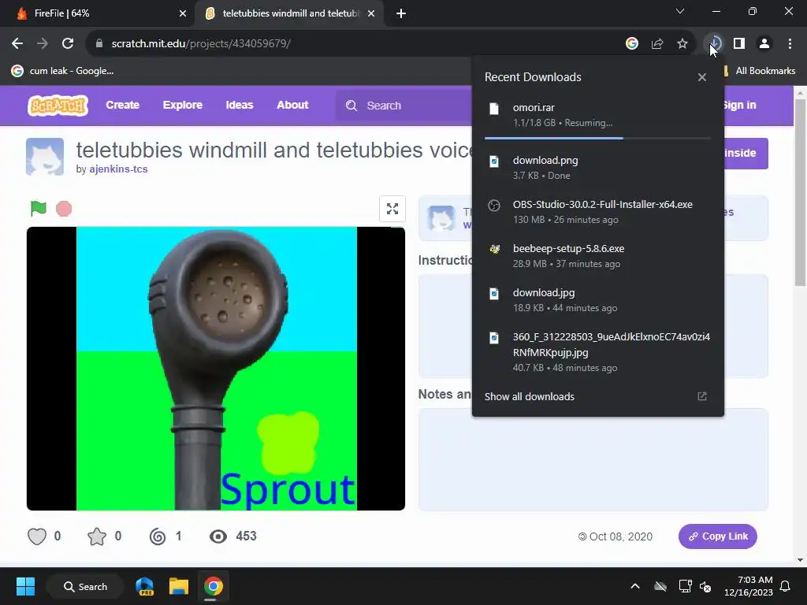Click the omori.rar file icon
807x605 pixels.
(x=494, y=109)
